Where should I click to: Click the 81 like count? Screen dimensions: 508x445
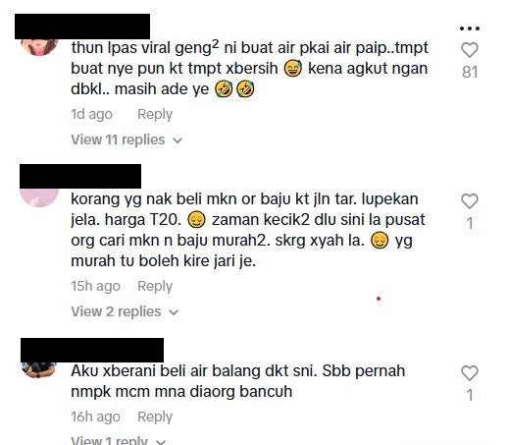pyautogui.click(x=470, y=72)
